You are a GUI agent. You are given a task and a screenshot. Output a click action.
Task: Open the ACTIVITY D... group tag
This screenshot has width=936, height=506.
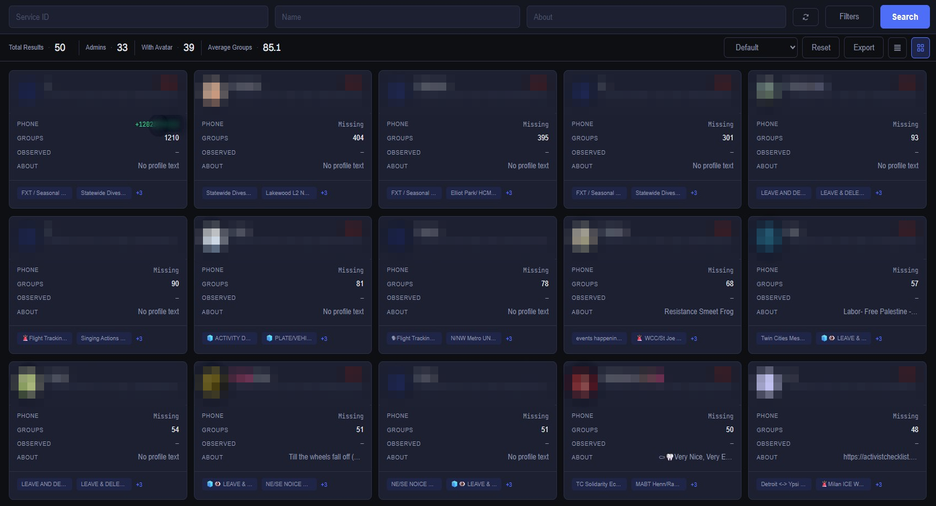click(228, 338)
